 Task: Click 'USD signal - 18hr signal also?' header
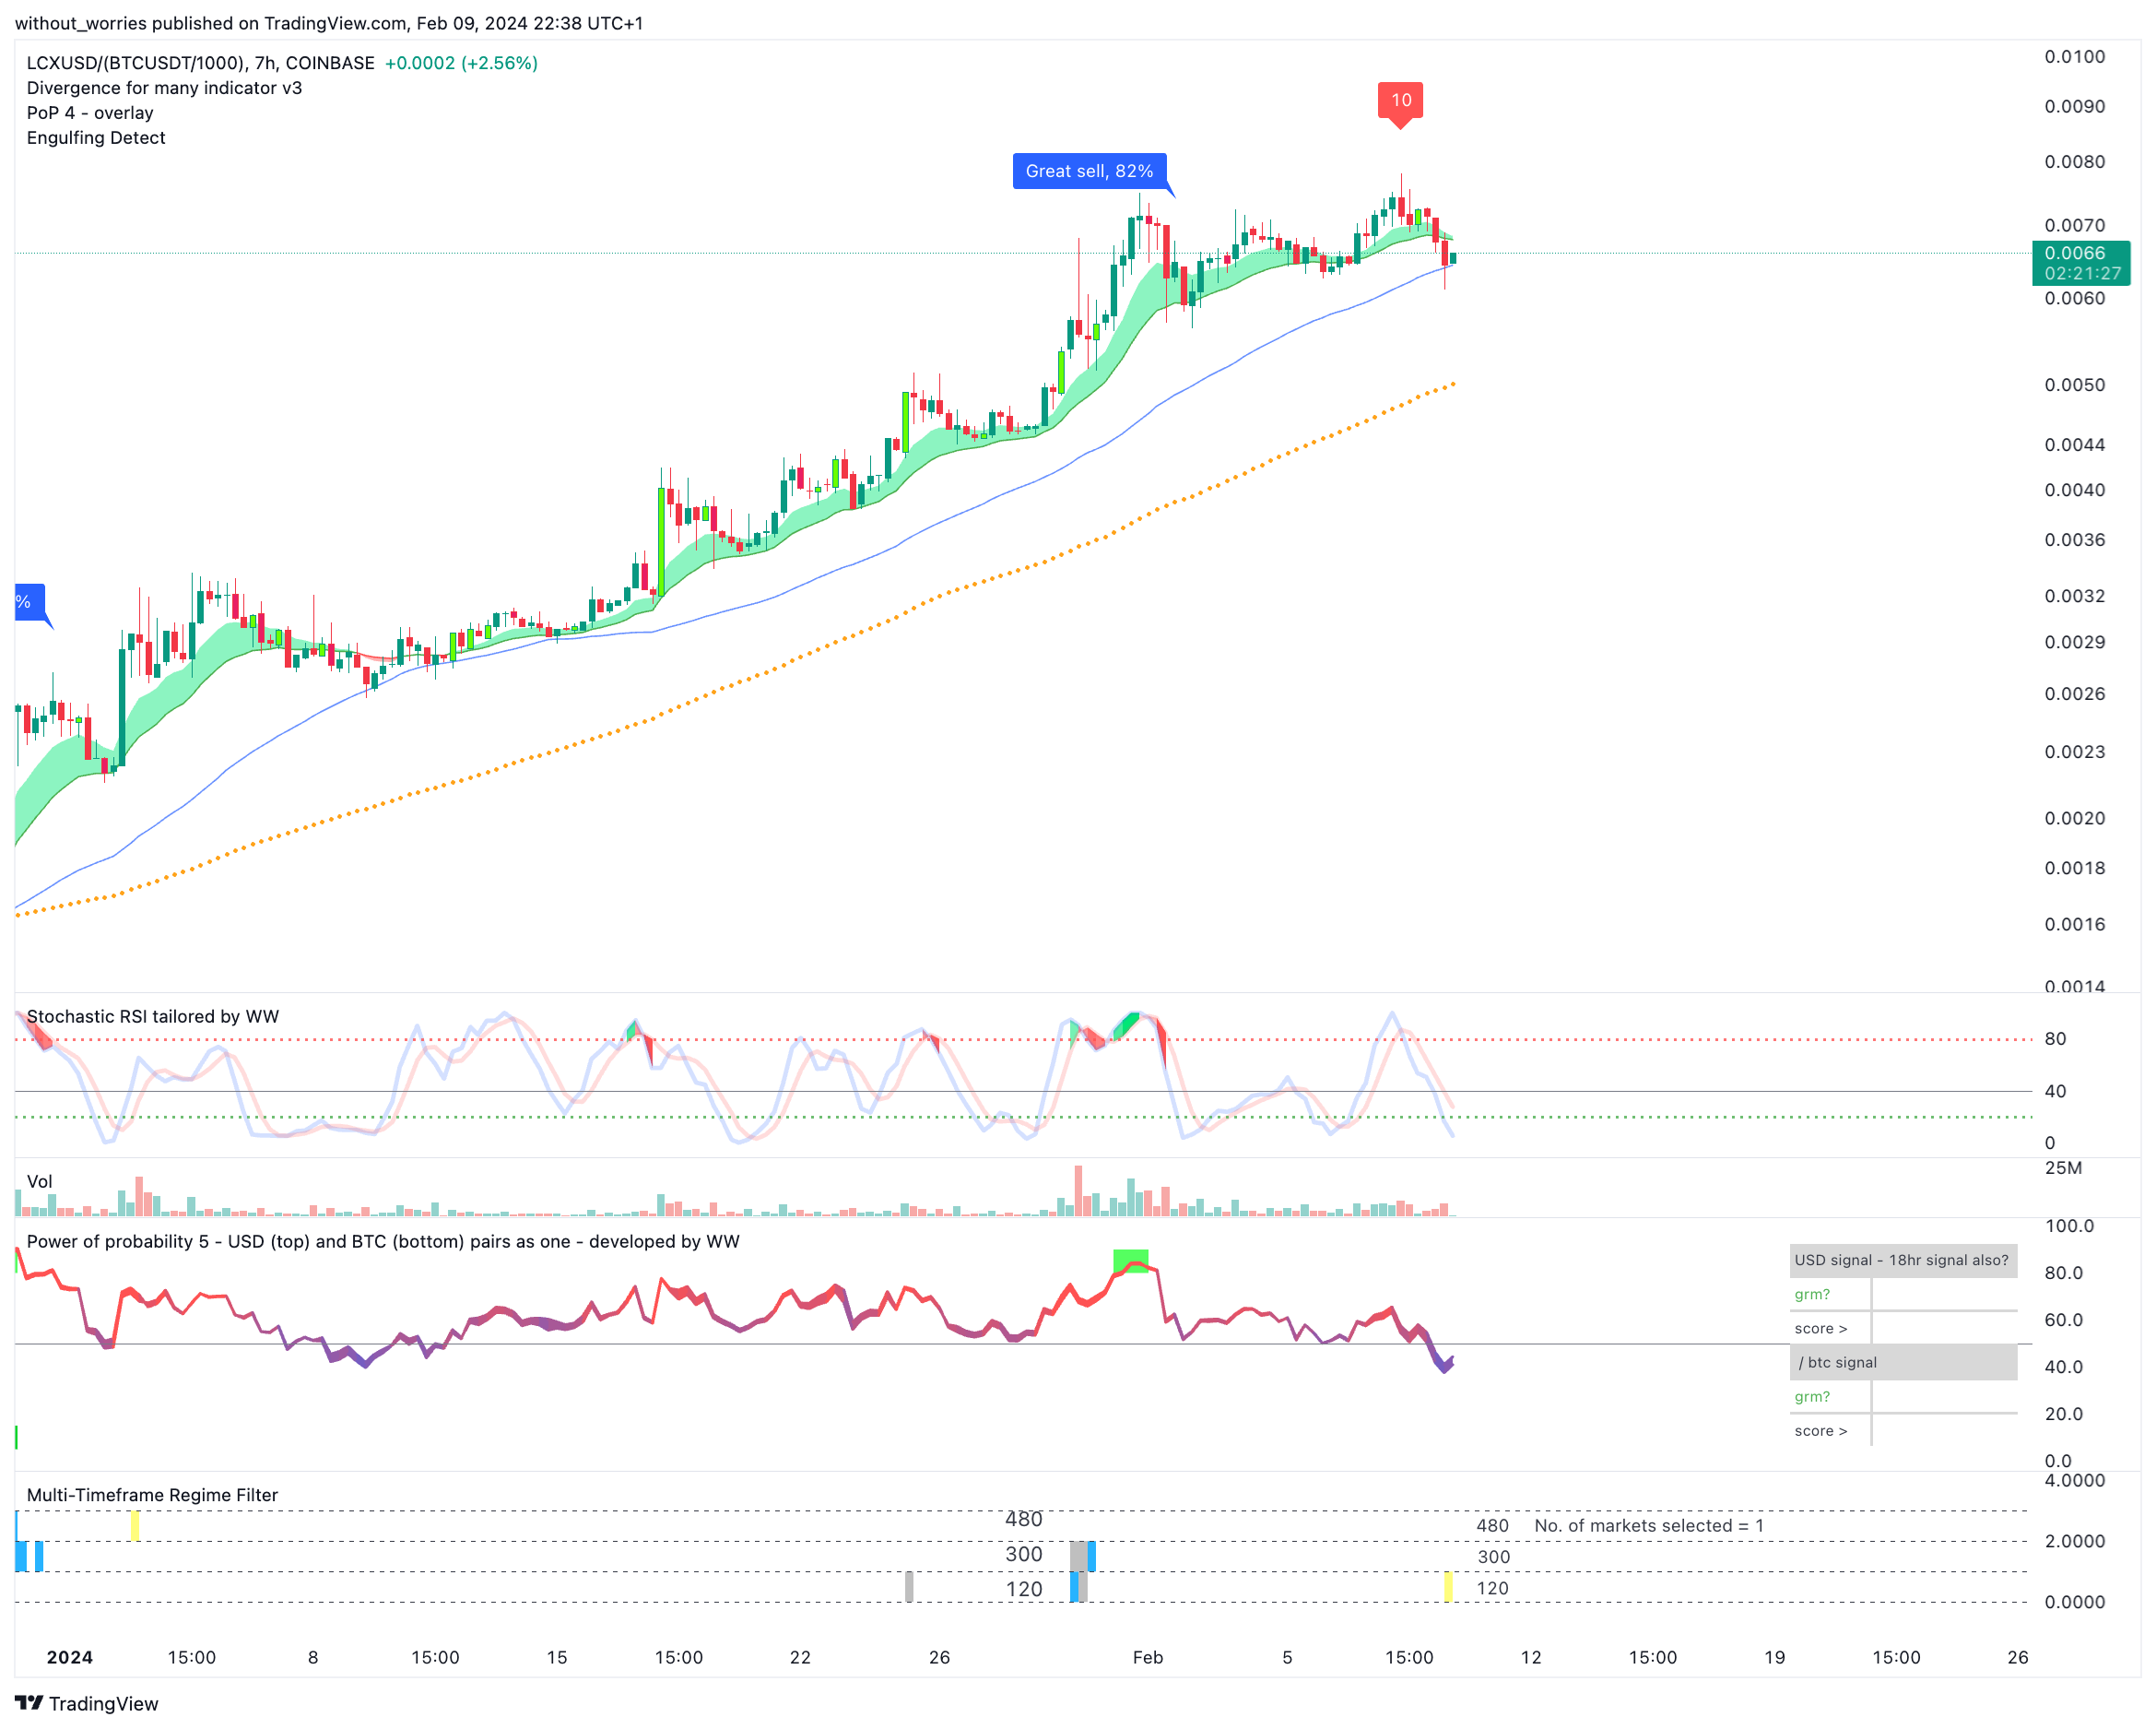point(1902,1261)
